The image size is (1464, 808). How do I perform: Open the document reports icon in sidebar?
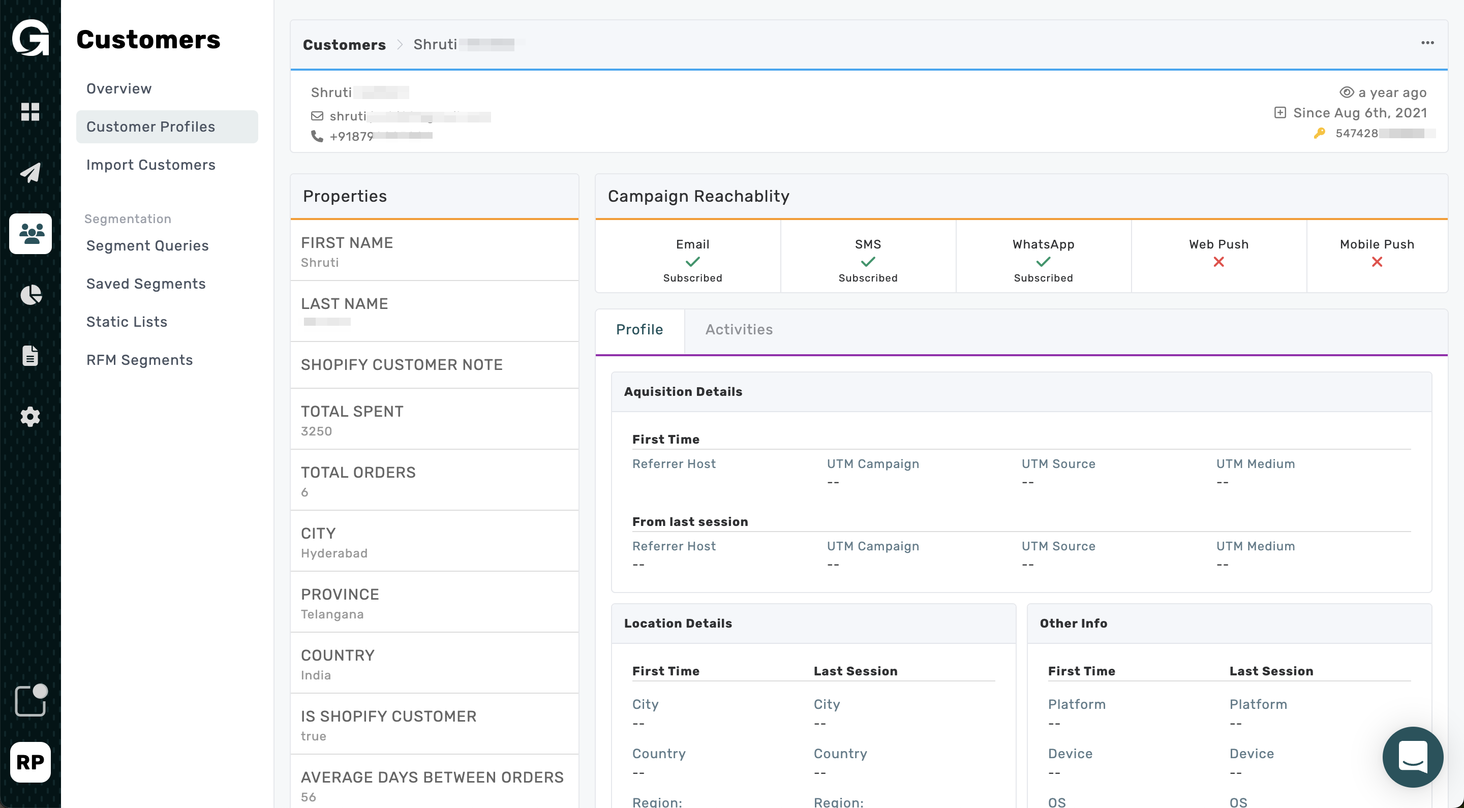[30, 356]
